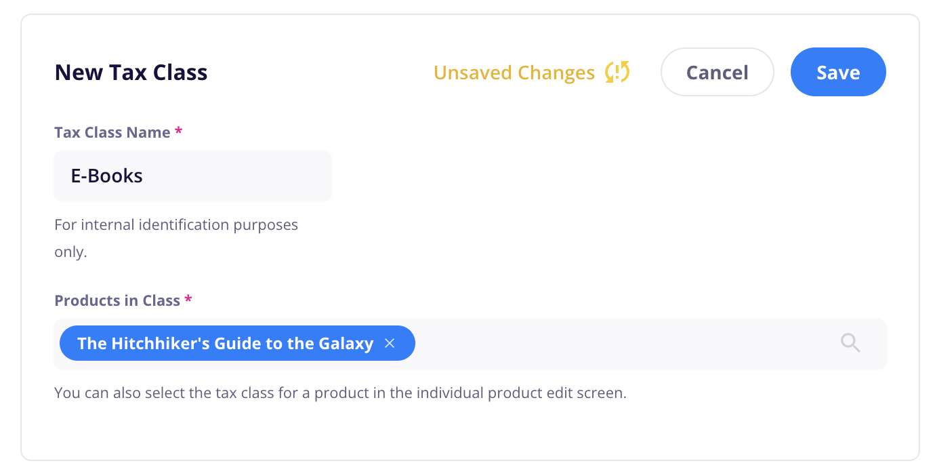The height and width of the screenshot is (476, 935).
Task: Click the red asterisk beside Tax Class Name
Action: 178,131
